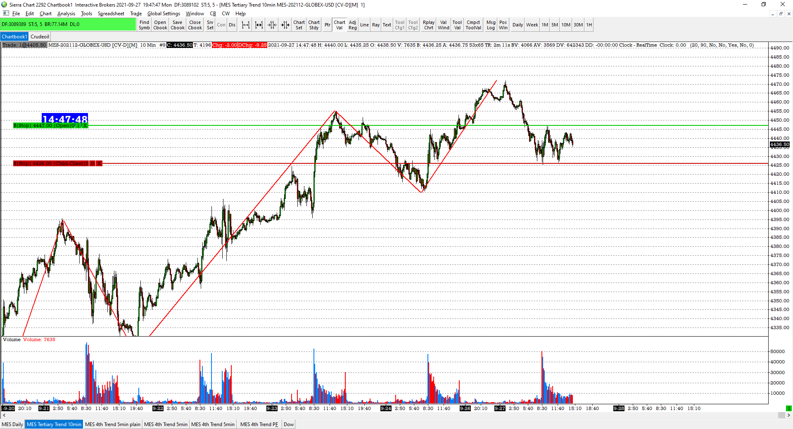Open the Tools menu
Viewport: 793px width, 429px height.
click(86, 14)
